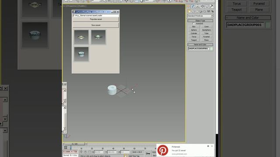
Task: Click the Tube primitive button
Action: tap(206, 33)
